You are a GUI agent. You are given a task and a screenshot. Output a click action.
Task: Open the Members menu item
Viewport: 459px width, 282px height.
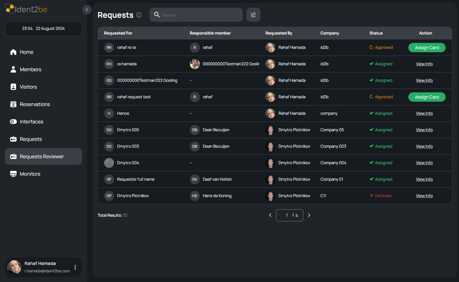click(x=44, y=69)
